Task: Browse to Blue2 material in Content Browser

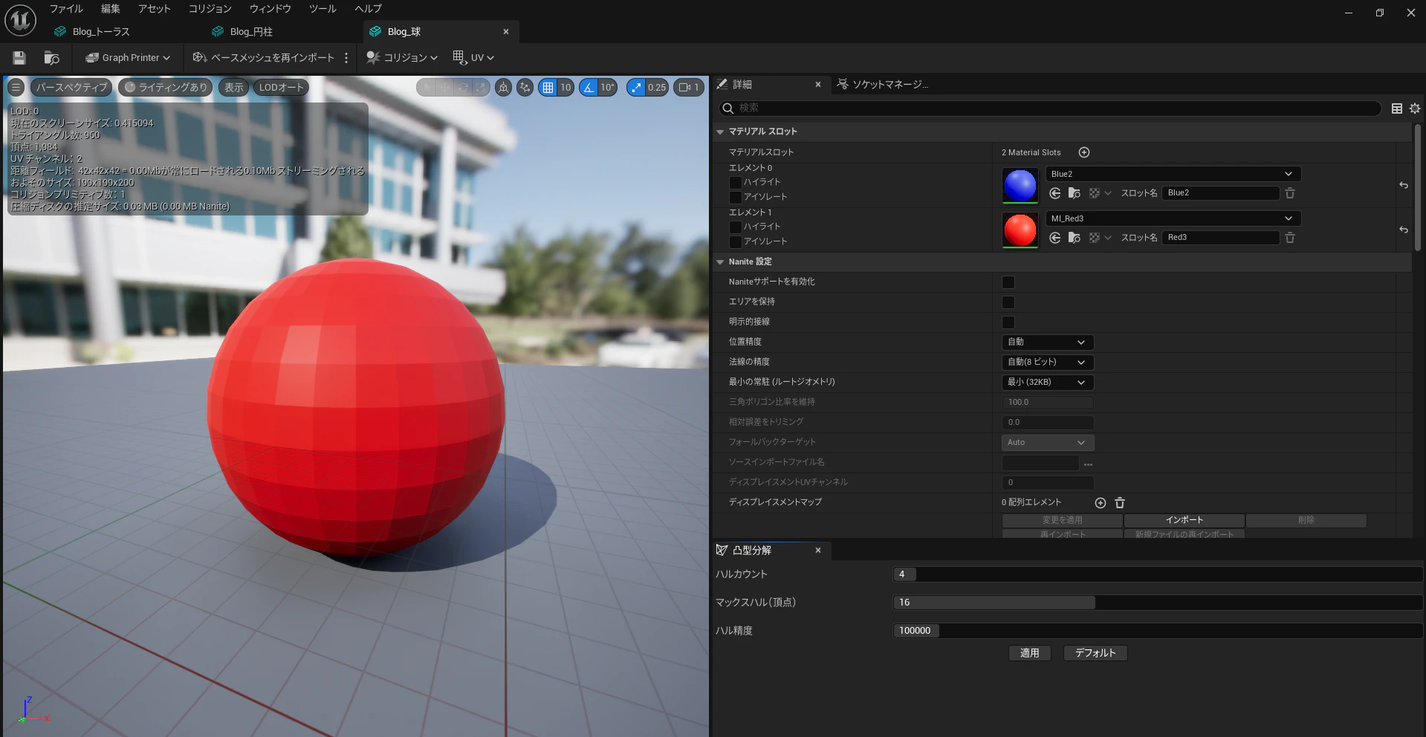Action: [1075, 193]
